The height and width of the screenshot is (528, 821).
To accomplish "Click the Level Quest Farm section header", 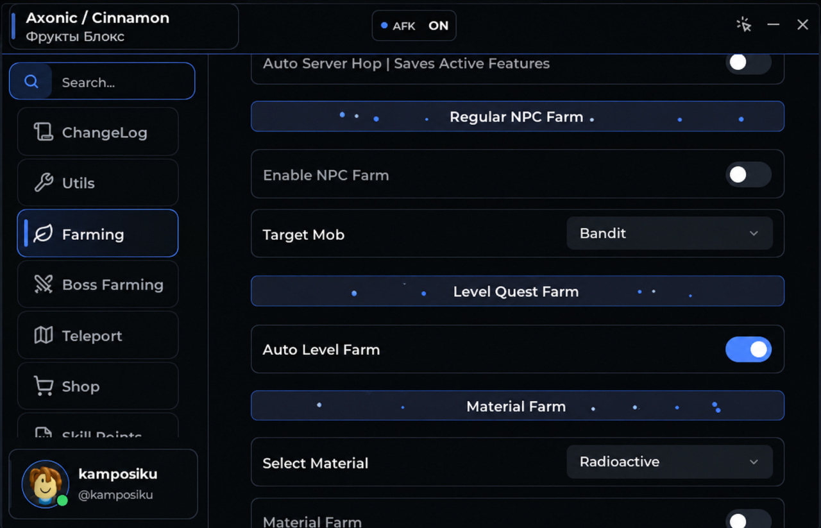I will (517, 291).
